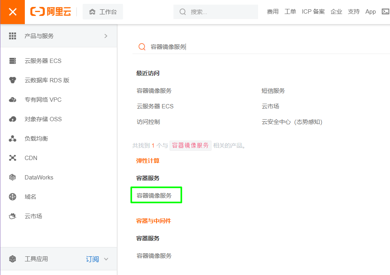
Task: Click the VPC cloud icon
Action: click(x=12, y=99)
